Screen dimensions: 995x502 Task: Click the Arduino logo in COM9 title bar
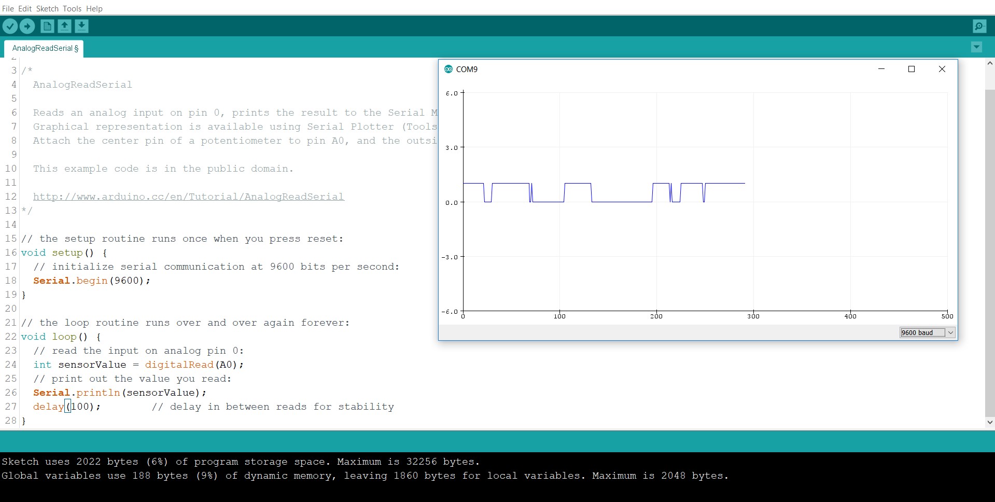click(x=449, y=69)
